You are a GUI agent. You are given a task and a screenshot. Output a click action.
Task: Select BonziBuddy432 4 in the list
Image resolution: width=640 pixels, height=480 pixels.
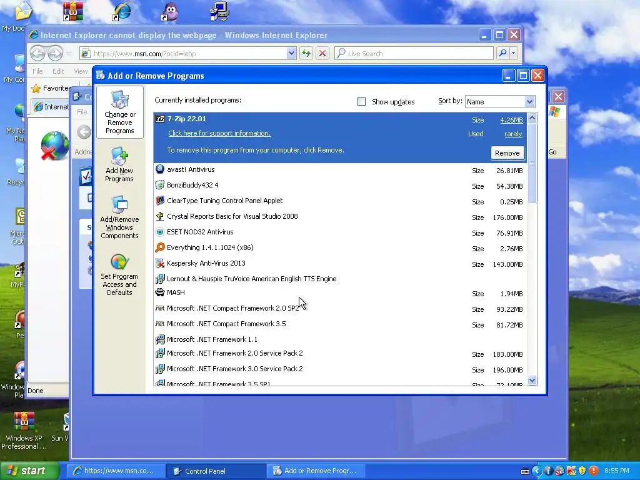[341, 185]
